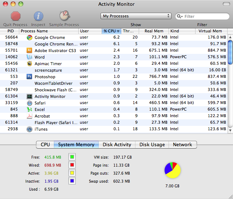Click the red Wired memory color swatch
Screen dimensions: 233x199
[72, 165]
